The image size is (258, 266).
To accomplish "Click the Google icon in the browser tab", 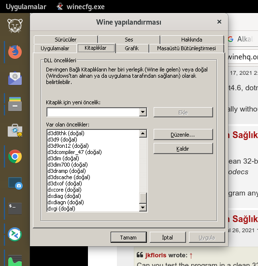I will (x=230, y=39).
